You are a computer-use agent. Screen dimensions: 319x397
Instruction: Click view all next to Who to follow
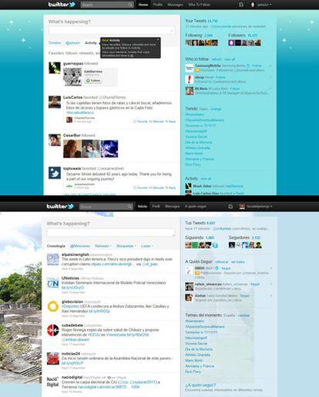(230, 59)
